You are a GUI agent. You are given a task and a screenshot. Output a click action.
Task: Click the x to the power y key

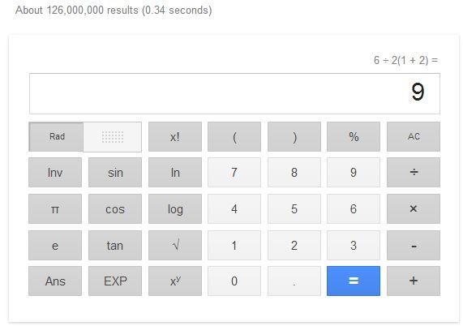tap(175, 281)
